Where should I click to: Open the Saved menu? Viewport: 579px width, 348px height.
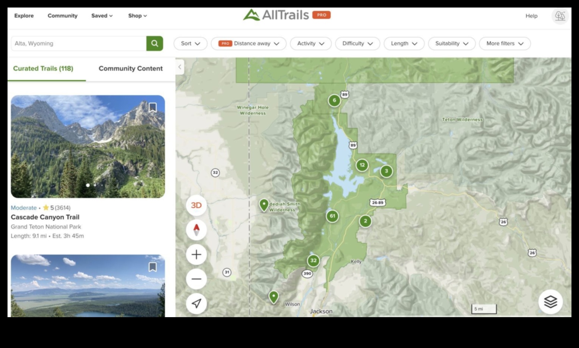click(101, 16)
